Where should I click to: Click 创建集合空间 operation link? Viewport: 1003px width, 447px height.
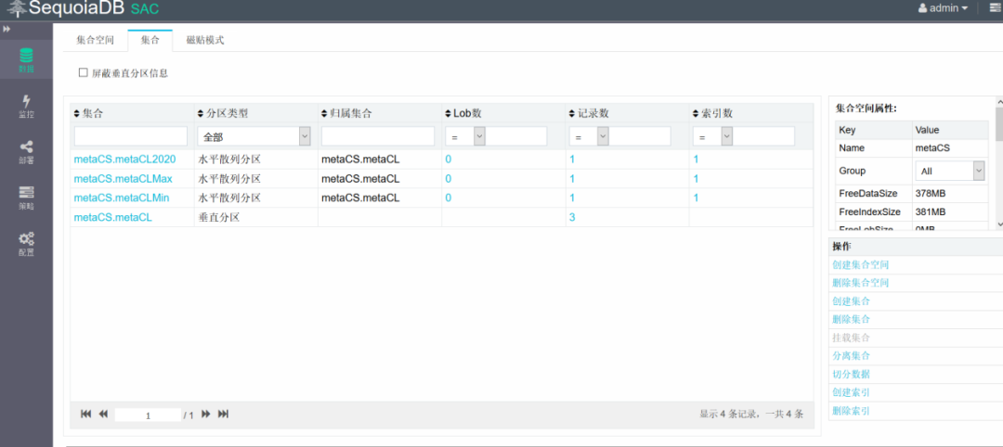point(860,264)
